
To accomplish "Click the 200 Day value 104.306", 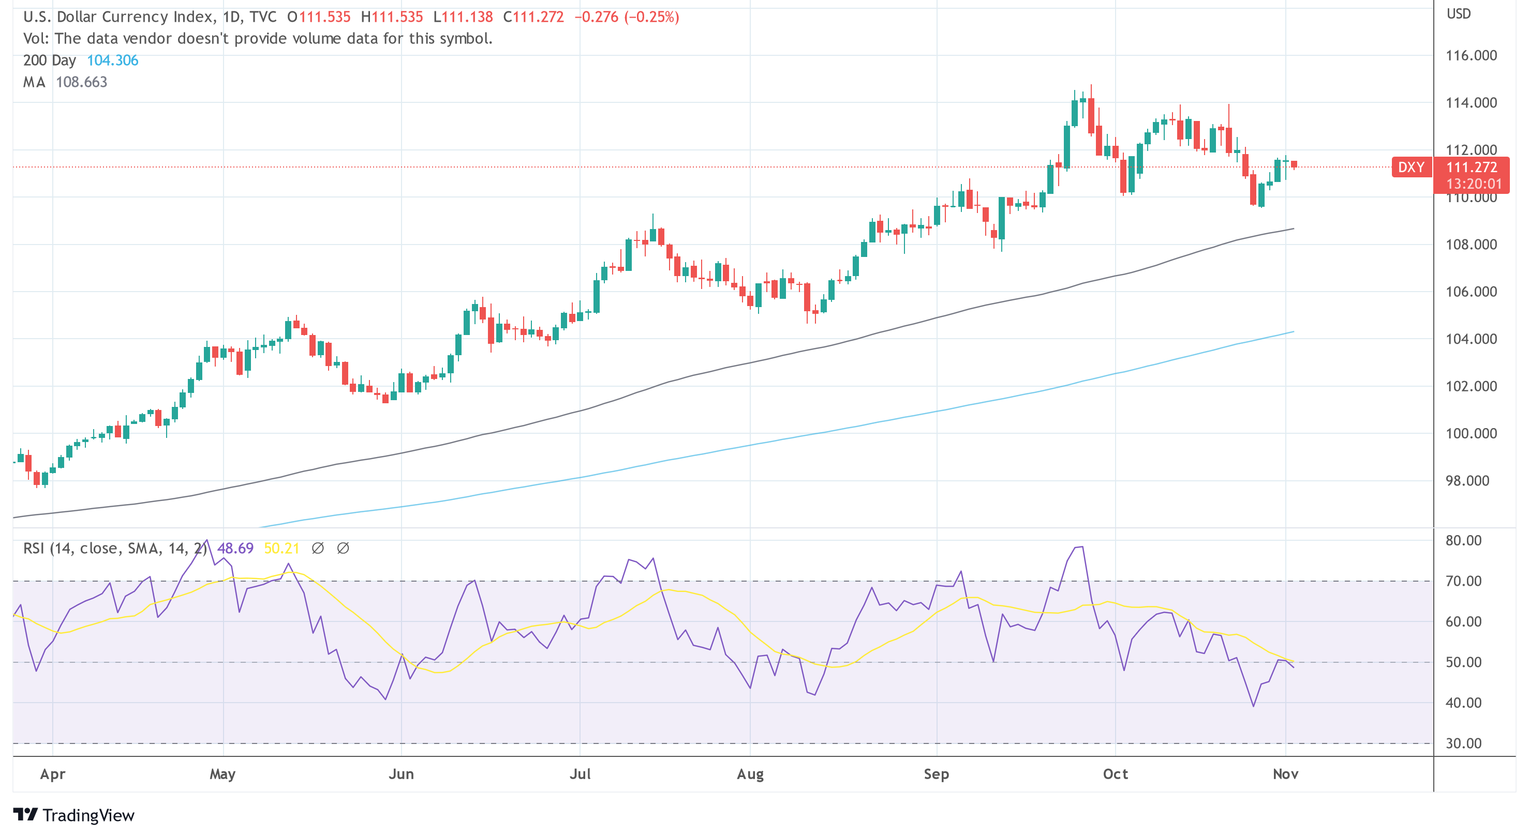I will tap(112, 60).
